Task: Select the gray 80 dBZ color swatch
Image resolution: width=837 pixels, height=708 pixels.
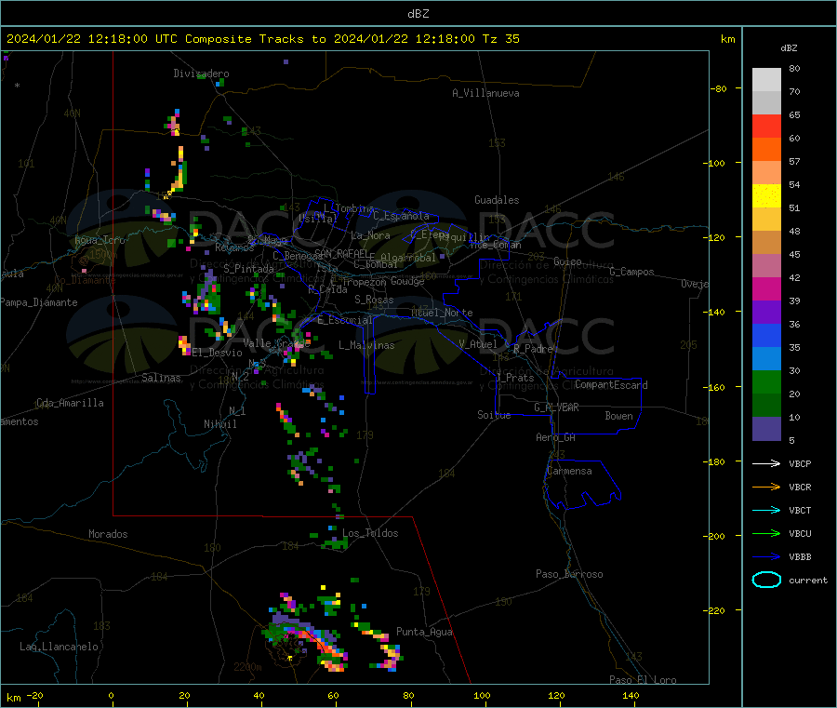Action: [x=766, y=80]
